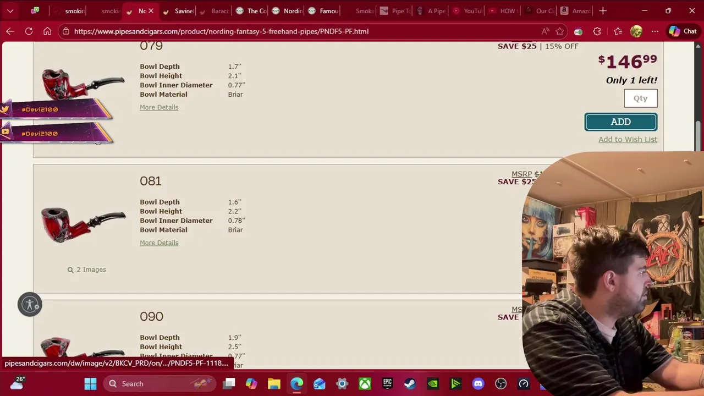Switch to the Our Ci tab
The image size is (704, 396).
539,10
